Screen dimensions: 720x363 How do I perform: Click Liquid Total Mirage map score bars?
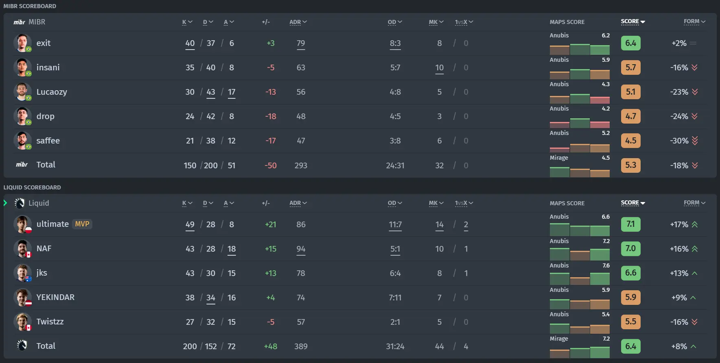point(580,352)
